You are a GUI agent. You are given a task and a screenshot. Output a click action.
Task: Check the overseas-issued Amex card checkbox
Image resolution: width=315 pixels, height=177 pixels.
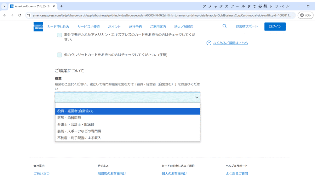click(x=60, y=35)
